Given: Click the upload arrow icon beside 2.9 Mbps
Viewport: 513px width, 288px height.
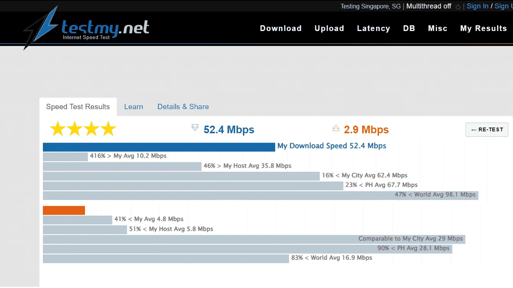Looking at the screenshot, I should [336, 128].
